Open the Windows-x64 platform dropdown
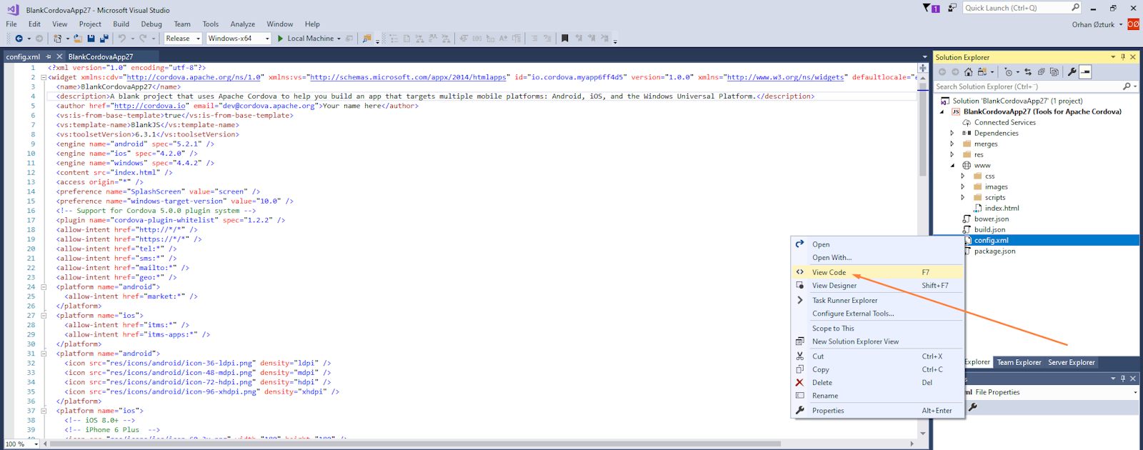 [239, 39]
